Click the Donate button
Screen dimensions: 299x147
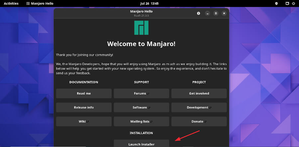[x=199, y=121]
